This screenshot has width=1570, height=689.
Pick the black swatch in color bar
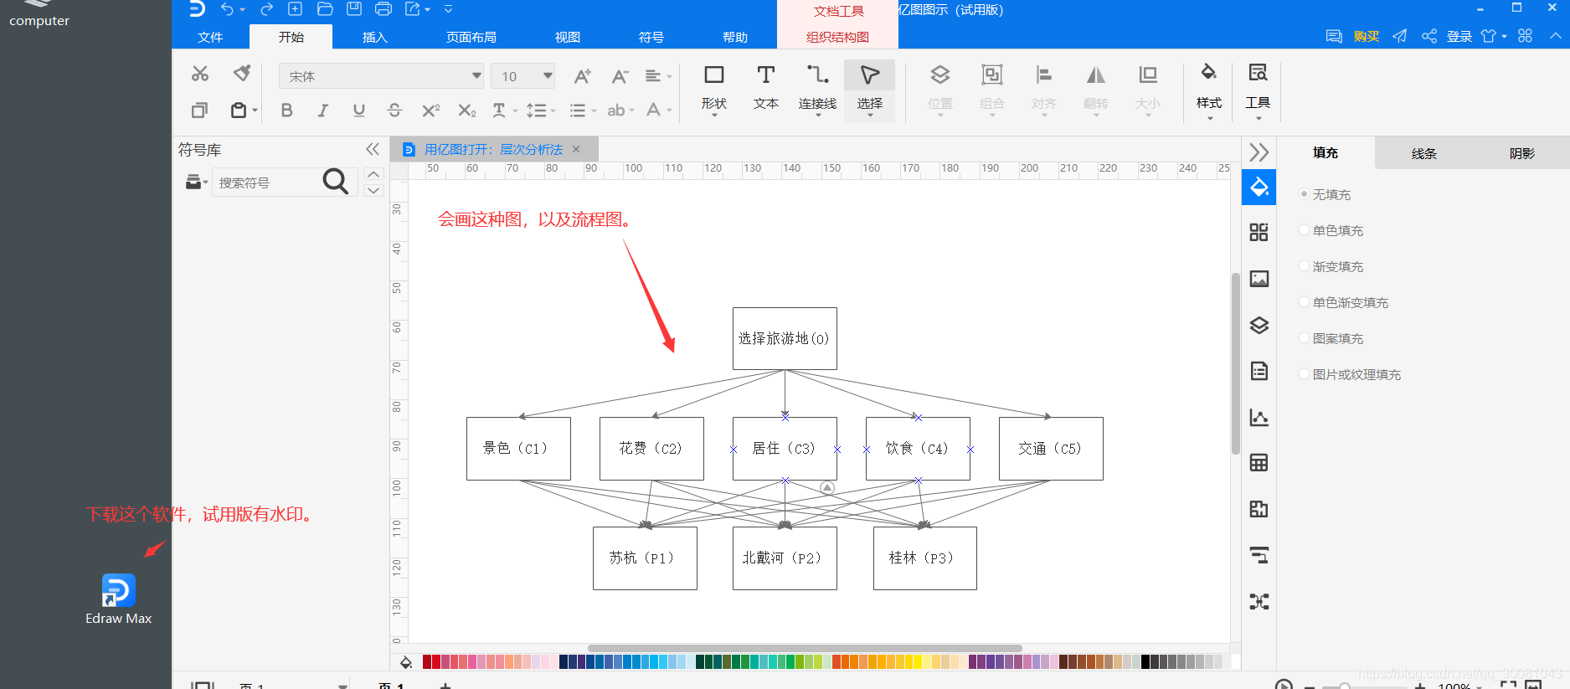pos(1145,661)
